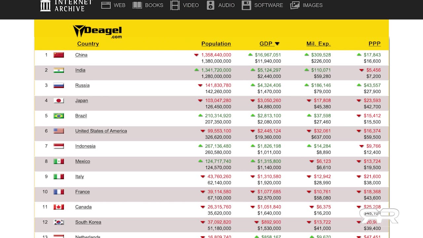Click the United States flag icon
The width and height of the screenshot is (423, 238).
click(x=59, y=131)
